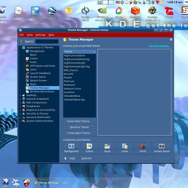Image resolution: width=188 pixels, height=188 pixels.
Task: Open GTK Styles and Fonts in the tree
Action: pos(40,66)
